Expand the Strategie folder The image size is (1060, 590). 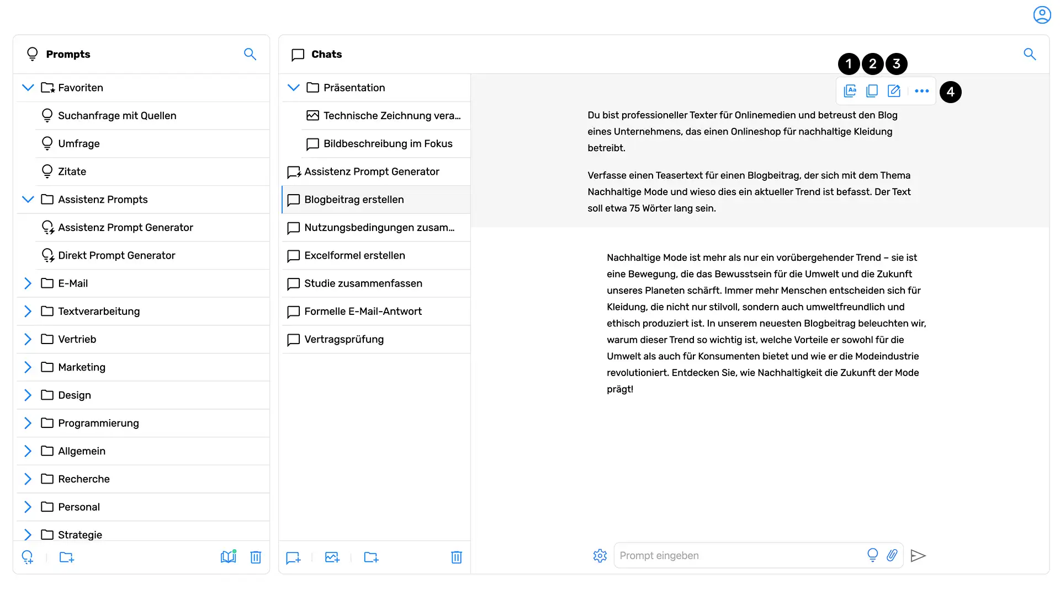click(x=28, y=534)
